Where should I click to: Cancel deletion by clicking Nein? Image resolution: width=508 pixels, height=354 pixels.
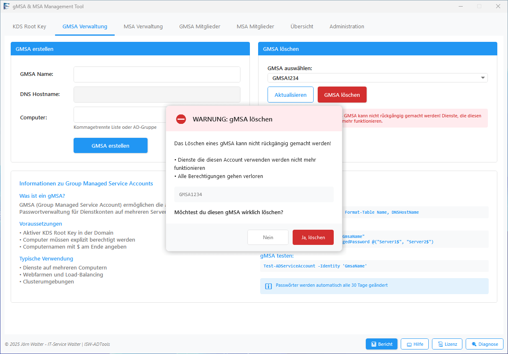tap(268, 238)
